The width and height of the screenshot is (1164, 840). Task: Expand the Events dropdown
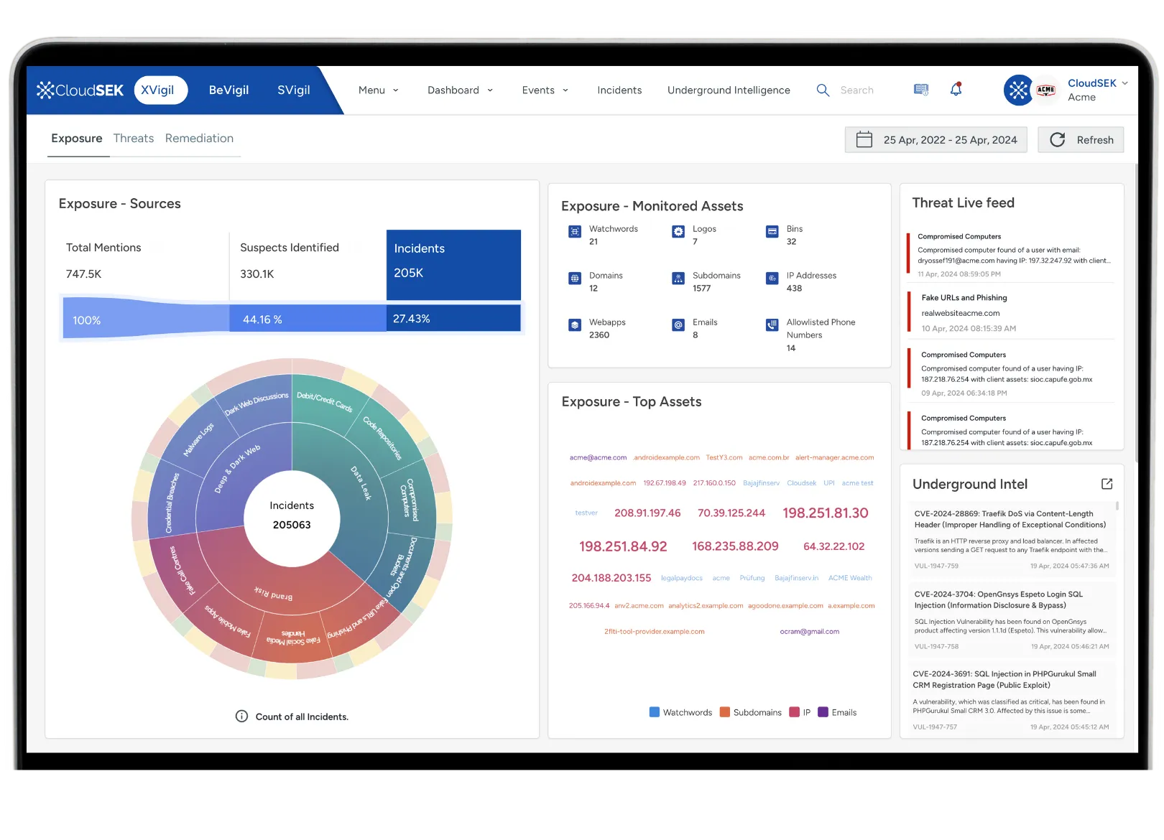click(x=545, y=90)
